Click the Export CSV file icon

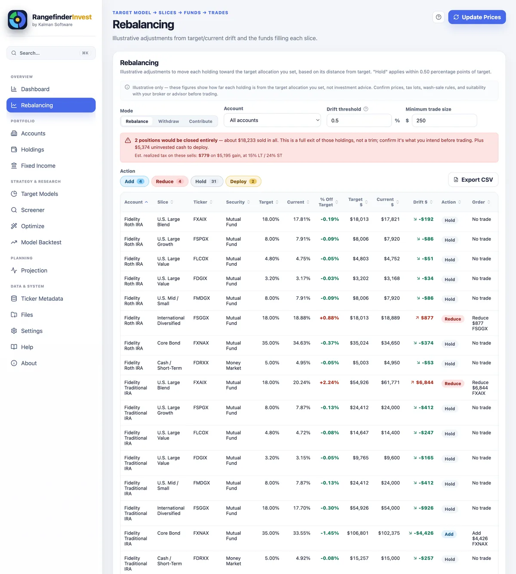[456, 180]
